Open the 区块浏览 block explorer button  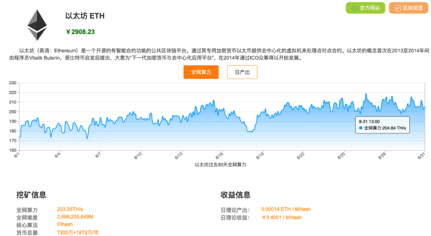coord(409,8)
